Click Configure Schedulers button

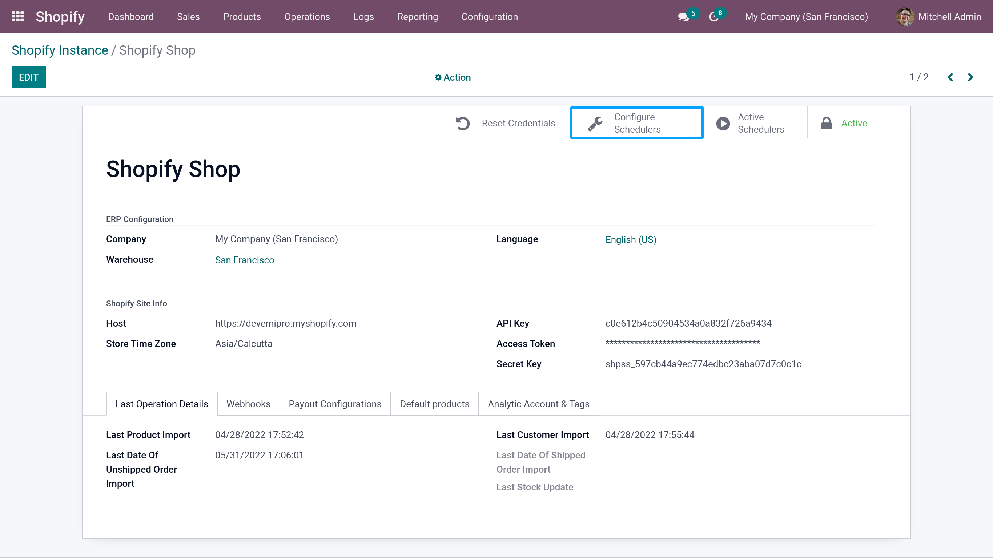[637, 123]
